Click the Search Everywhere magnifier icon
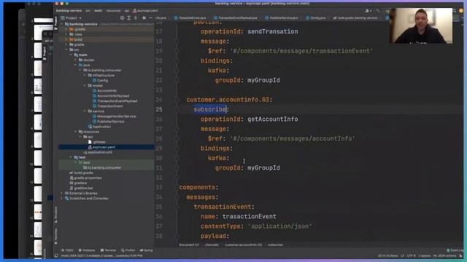 point(455,11)
